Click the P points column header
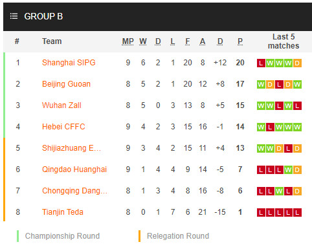The height and width of the screenshot is (251, 312). pyautogui.click(x=240, y=41)
